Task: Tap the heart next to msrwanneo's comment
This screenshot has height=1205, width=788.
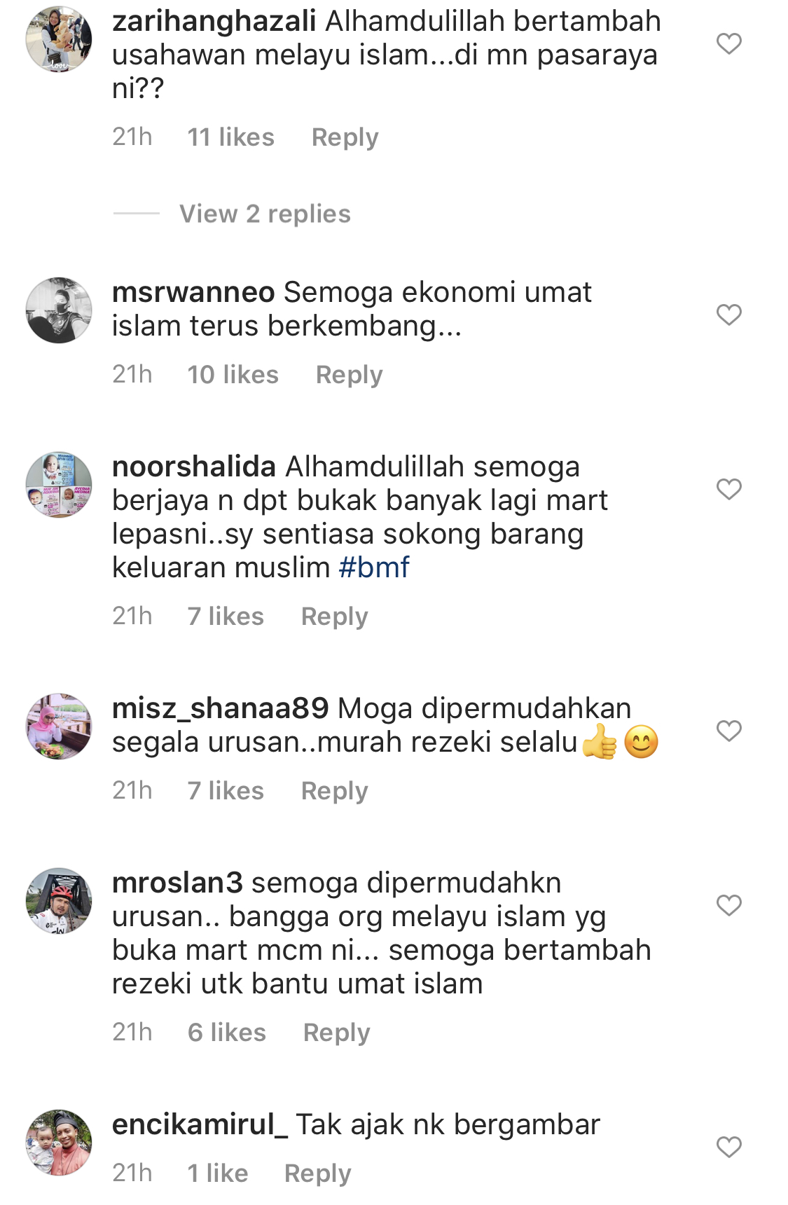Action: tap(729, 315)
